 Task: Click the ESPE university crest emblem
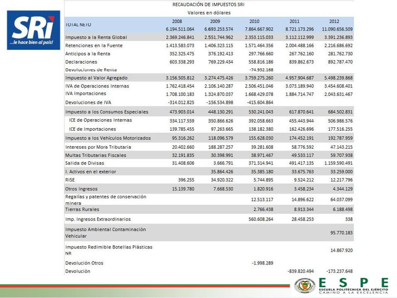click(x=305, y=286)
